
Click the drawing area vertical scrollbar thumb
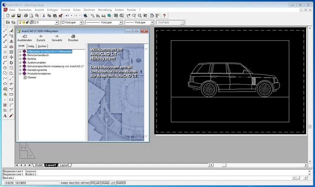pyautogui.click(x=310, y=126)
